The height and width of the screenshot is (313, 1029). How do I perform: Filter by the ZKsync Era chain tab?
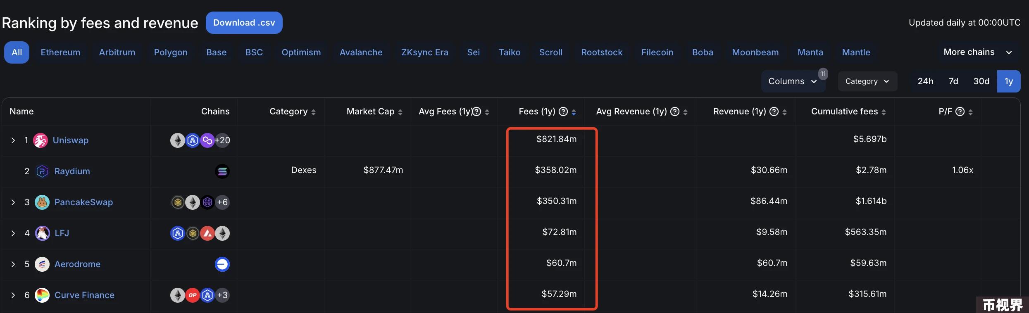point(425,52)
